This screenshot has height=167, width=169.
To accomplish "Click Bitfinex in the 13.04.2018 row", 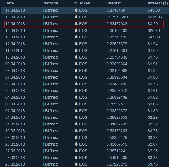I will (x=52, y=37).
